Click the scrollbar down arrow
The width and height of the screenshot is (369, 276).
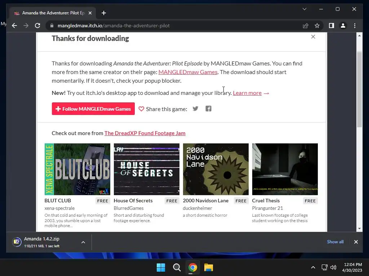point(359,228)
